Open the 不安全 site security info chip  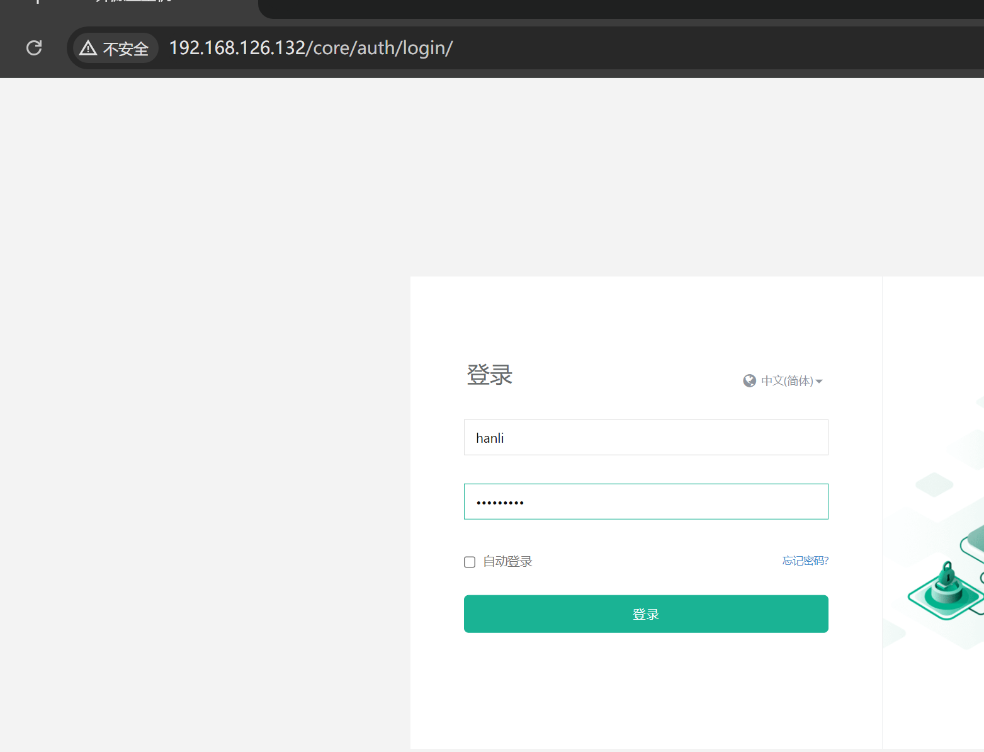[115, 48]
